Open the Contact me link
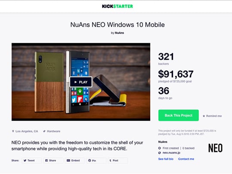 tap(186, 159)
